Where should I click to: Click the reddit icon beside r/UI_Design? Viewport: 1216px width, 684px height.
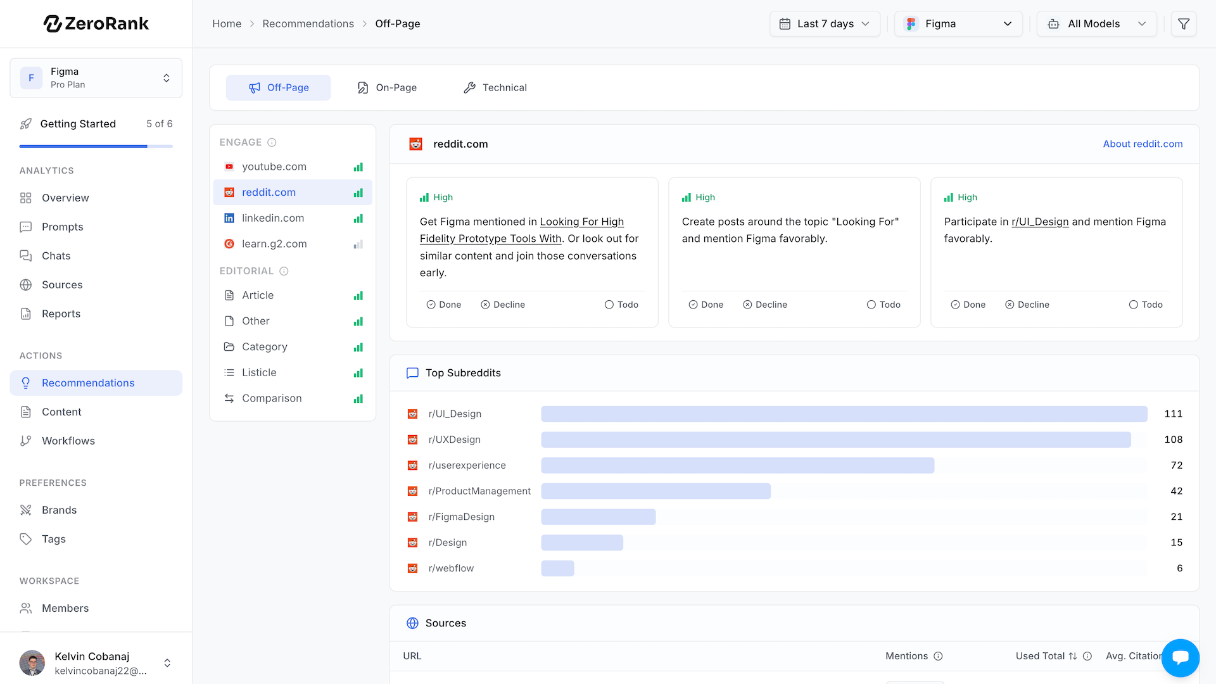point(412,414)
